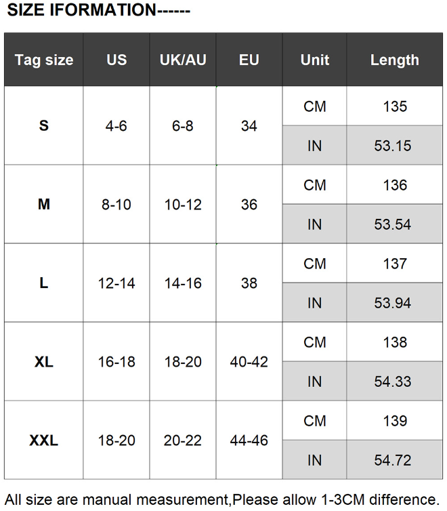Click the 'Length' column header
The height and width of the screenshot is (511, 447).
pos(395,60)
